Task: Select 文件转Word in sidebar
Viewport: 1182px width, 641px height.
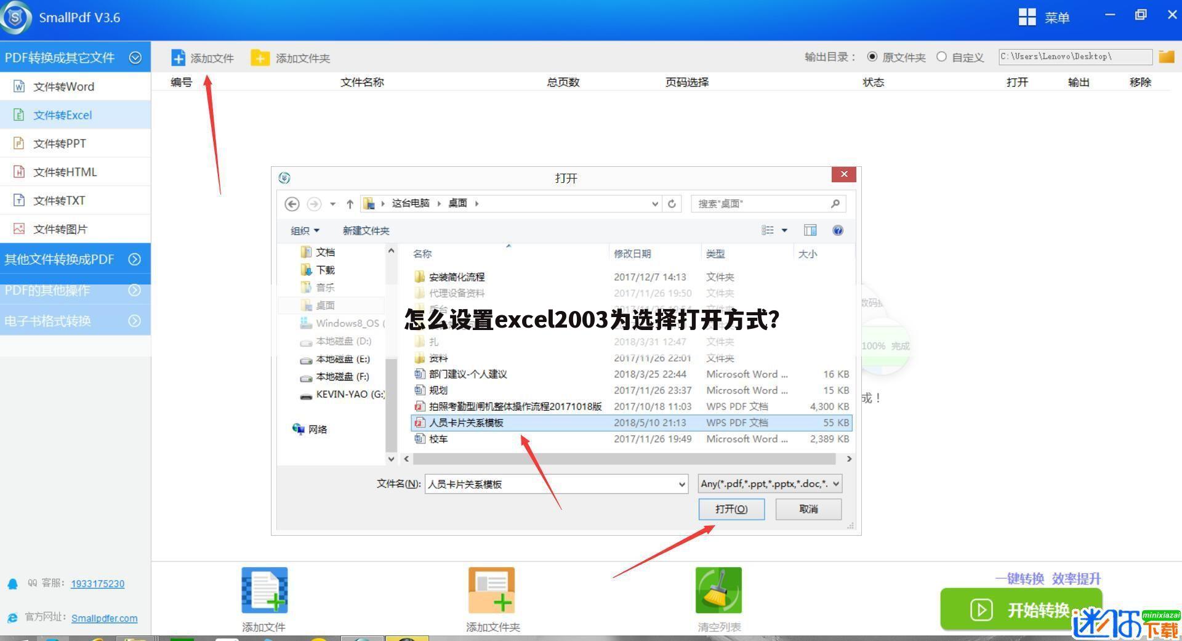Action: click(75, 87)
